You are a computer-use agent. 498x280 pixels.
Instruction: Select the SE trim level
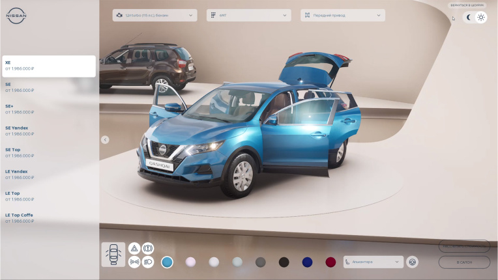click(49, 87)
